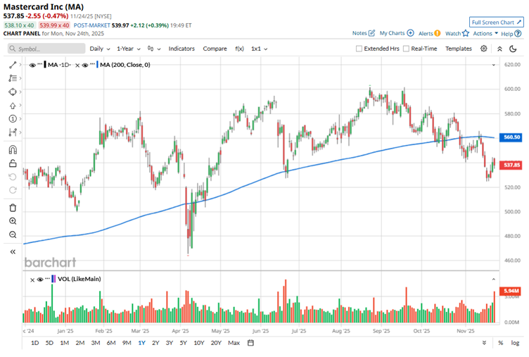Expand the Actions dropdown menu

[485, 33]
